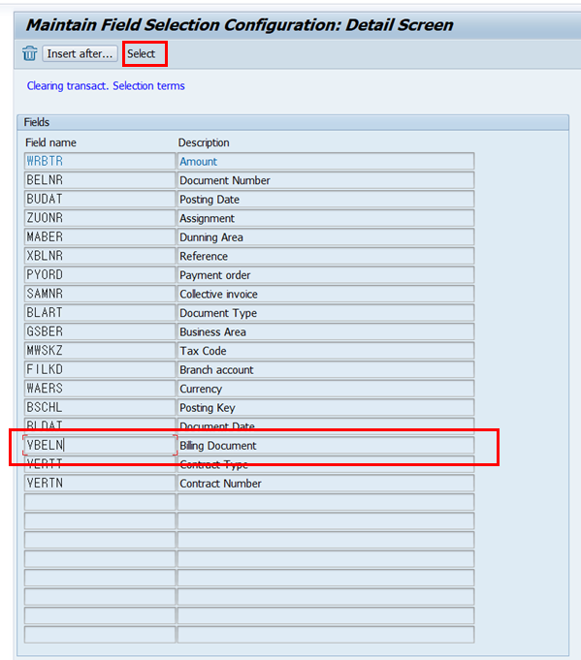Screen dimensions: 581x660
Task: Click the Document Type description
Action: click(326, 313)
